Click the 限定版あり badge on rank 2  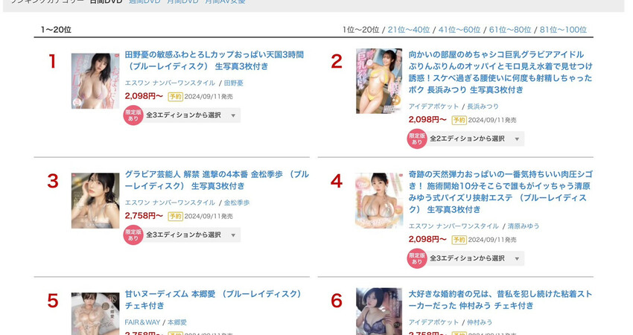[x=417, y=139]
